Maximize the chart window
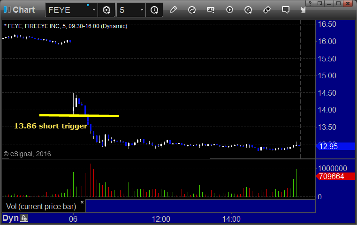The width and height of the screenshot is (357, 225). (x=339, y=3)
